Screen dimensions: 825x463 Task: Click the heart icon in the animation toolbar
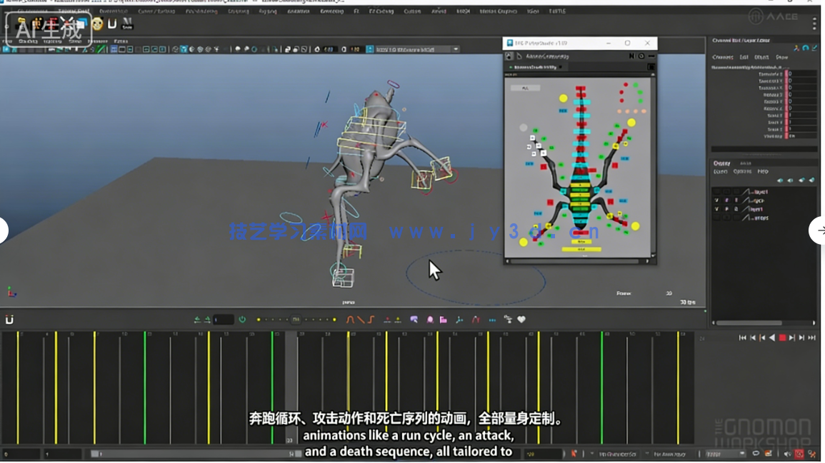click(521, 320)
